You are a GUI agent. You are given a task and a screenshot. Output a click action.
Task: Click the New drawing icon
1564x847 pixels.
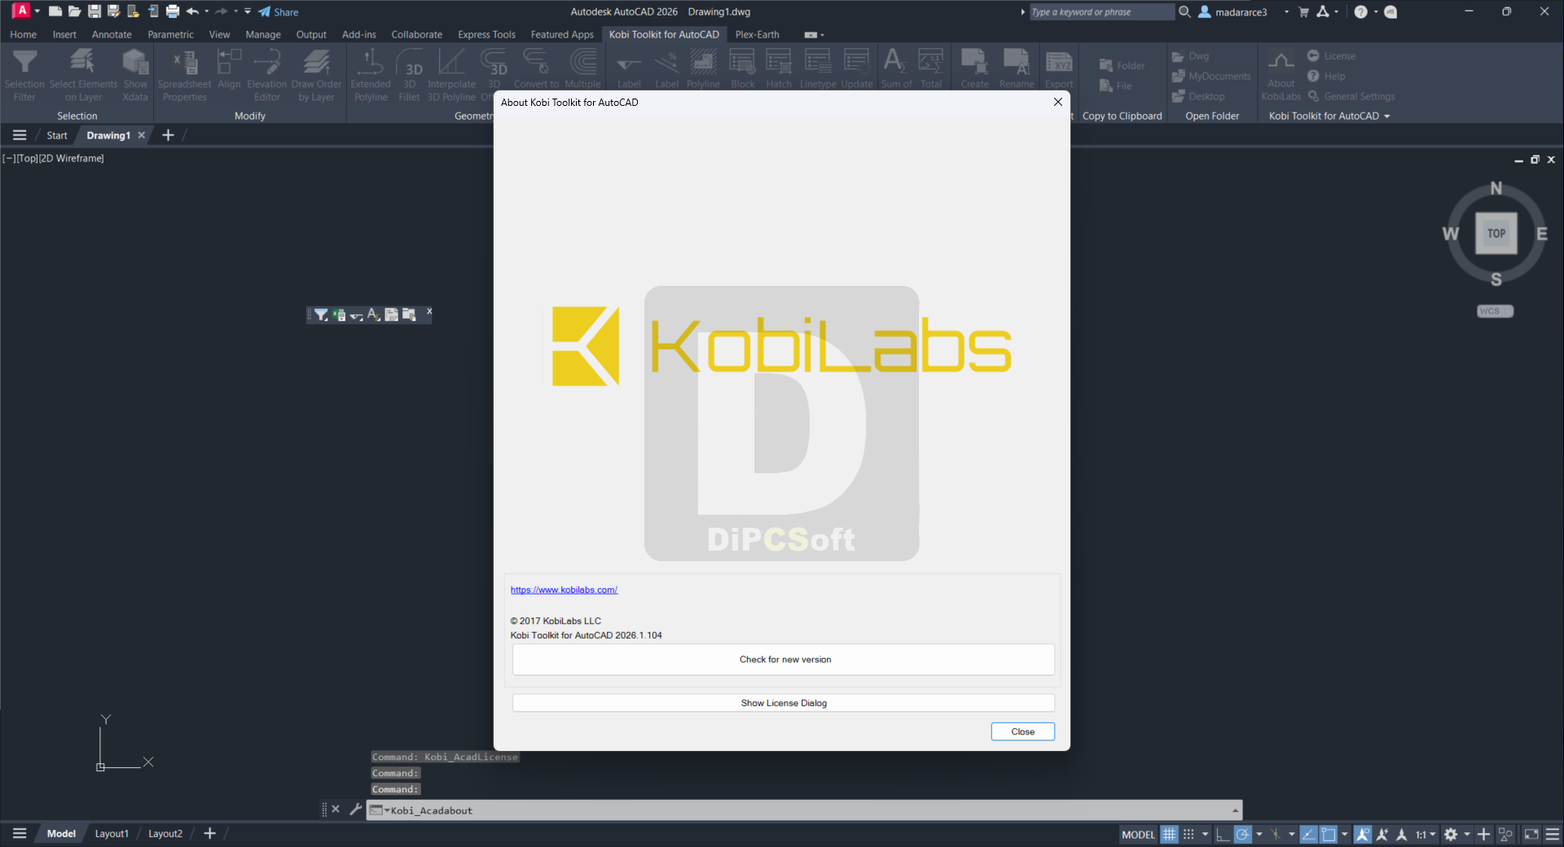55,11
